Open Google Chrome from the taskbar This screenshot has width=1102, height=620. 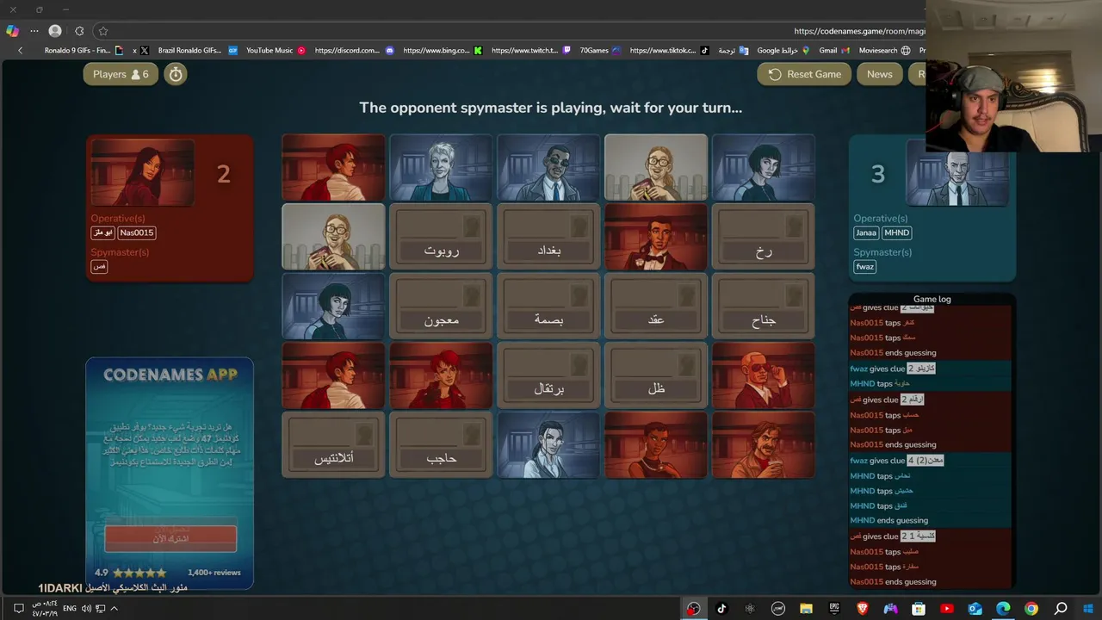(1031, 609)
